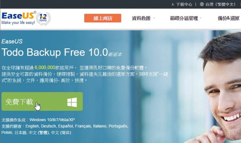
Task: Click the 資料救援 dropdown arrow
Action: pyautogui.click(x=154, y=18)
